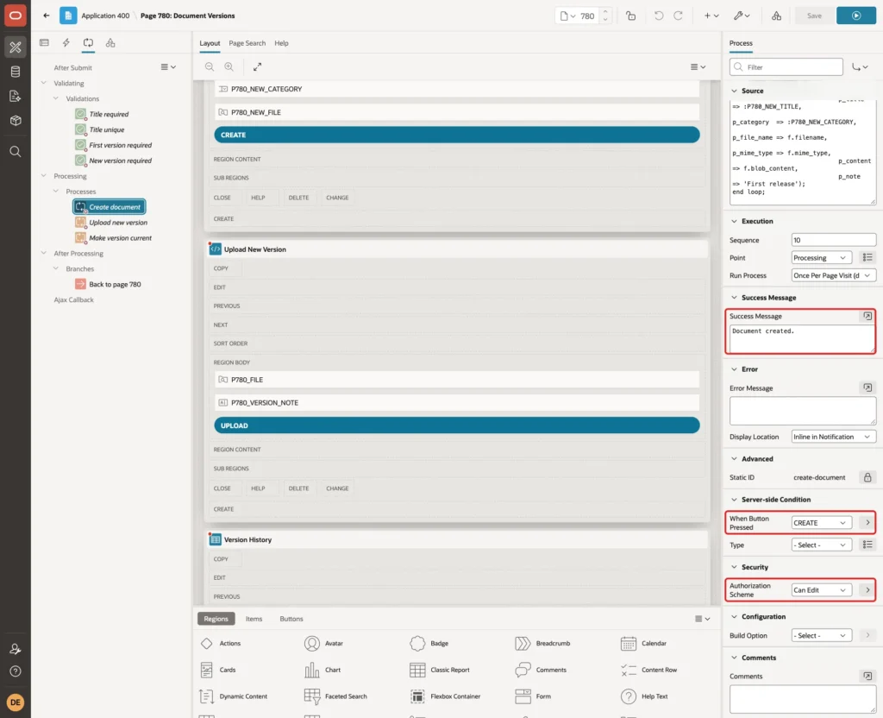The width and height of the screenshot is (883, 718).
Task: Open Gallery cube icon in sidebar
Action: coord(16,120)
